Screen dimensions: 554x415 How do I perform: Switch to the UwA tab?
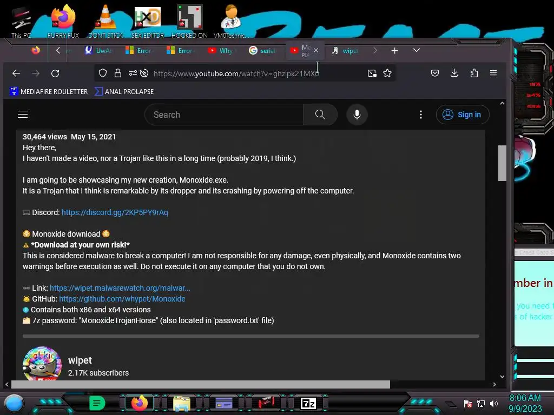99,50
